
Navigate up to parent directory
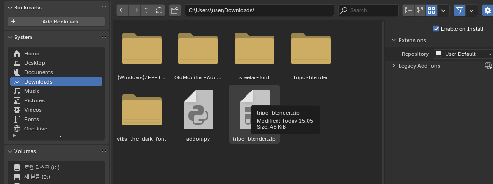(x=147, y=10)
